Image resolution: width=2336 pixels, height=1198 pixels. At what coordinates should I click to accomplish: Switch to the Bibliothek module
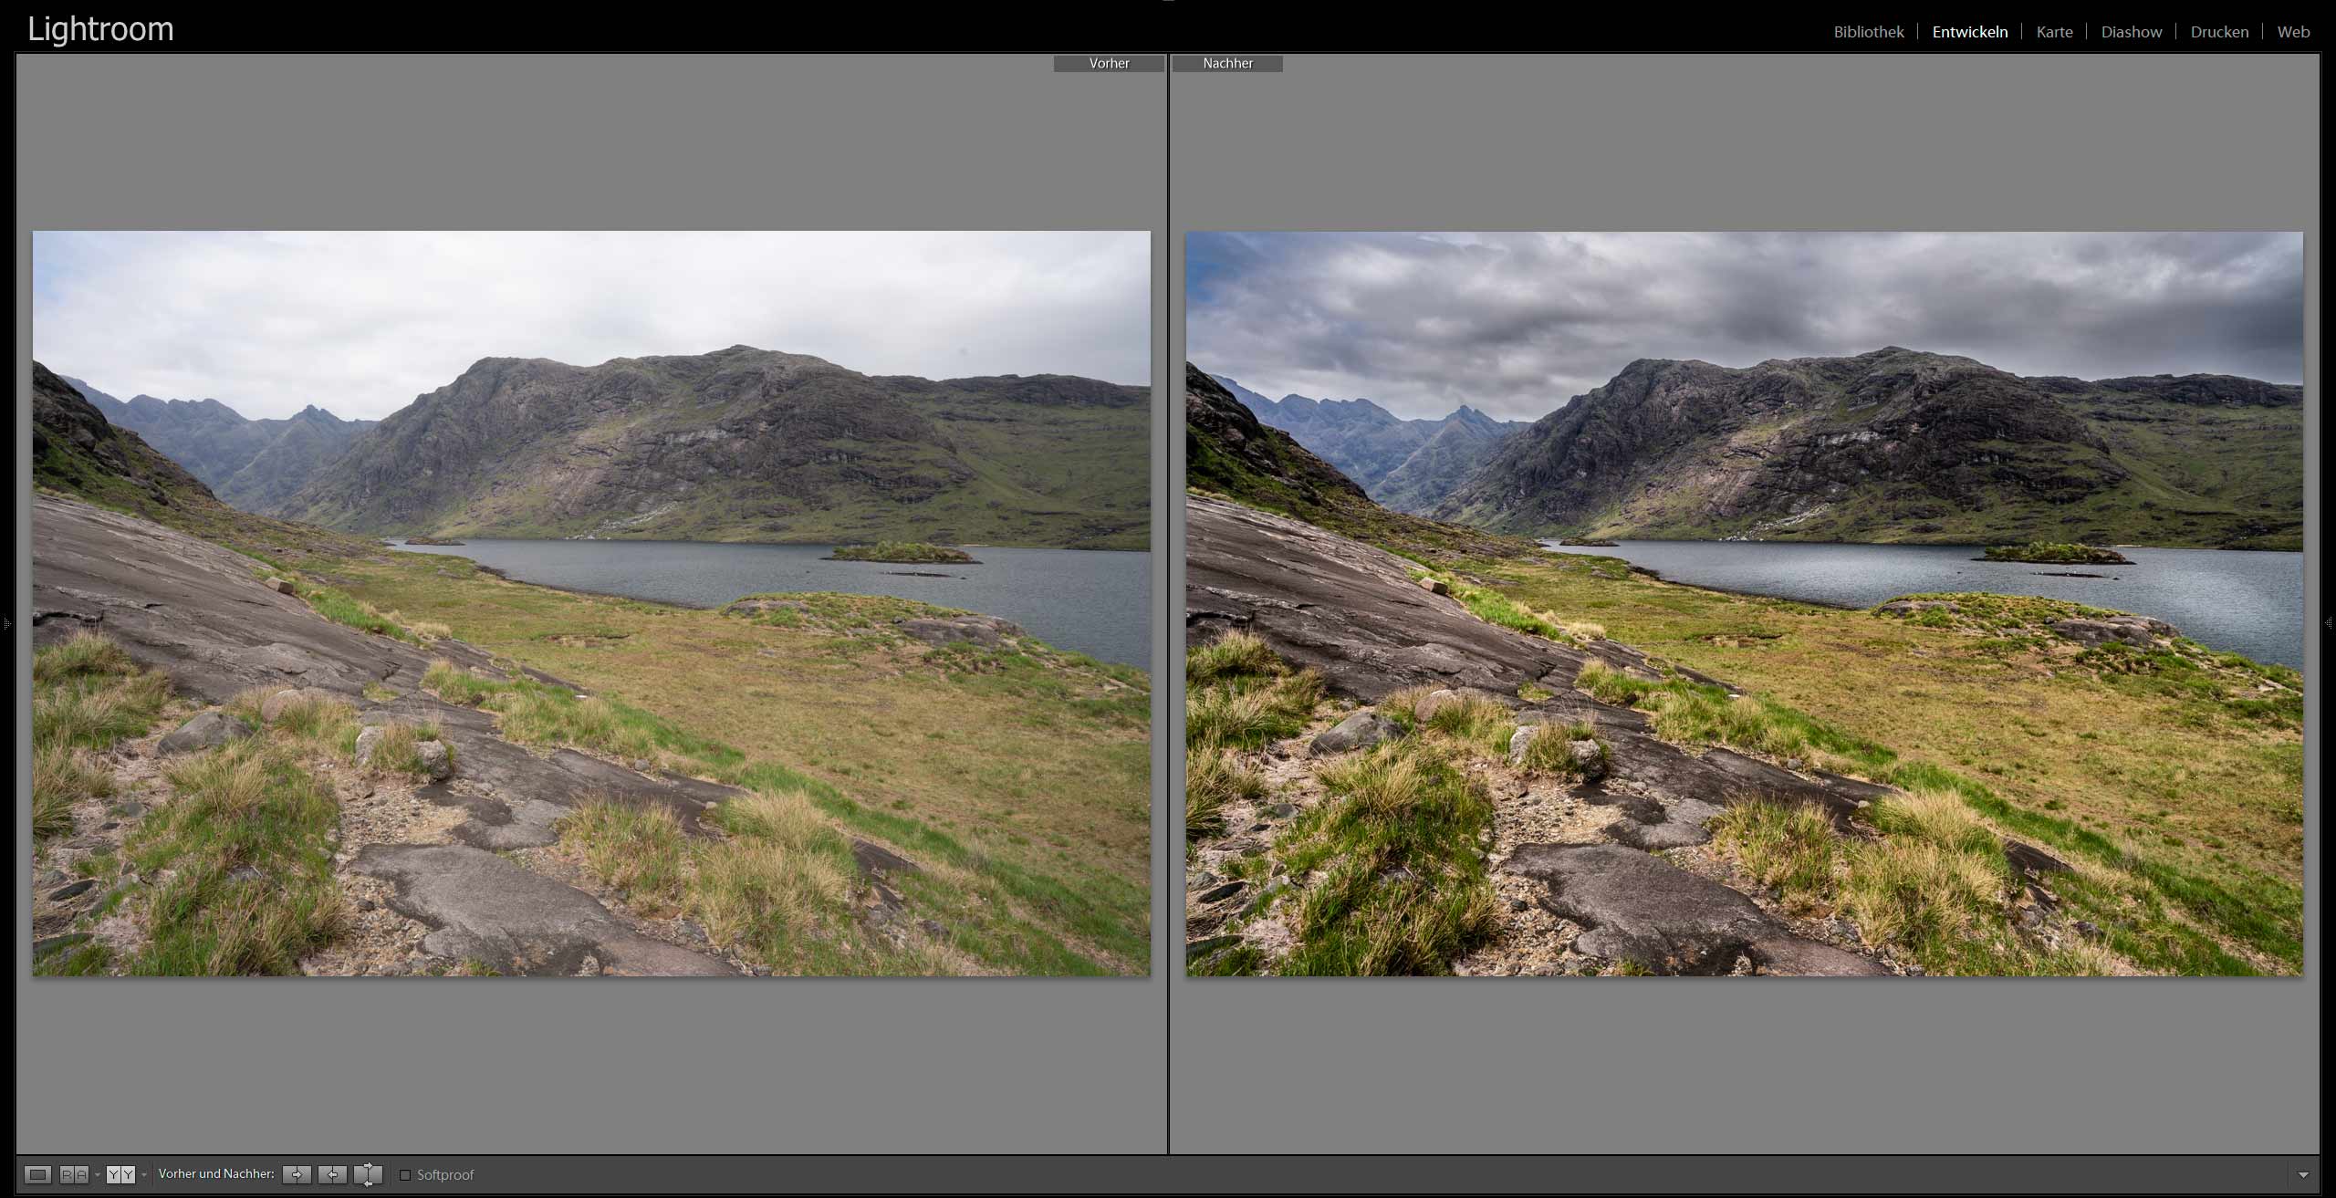(x=1868, y=32)
